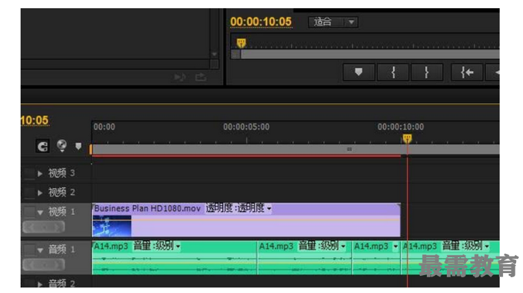
Task: Click the program monitor playhead marker
Action: (241, 43)
